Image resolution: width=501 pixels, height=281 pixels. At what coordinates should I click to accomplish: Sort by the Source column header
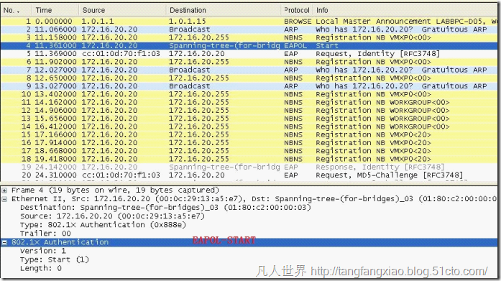122,10
